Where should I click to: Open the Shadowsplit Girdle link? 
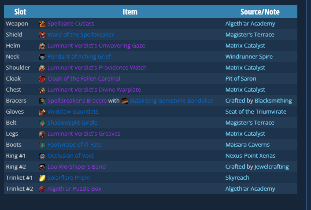[72, 122]
